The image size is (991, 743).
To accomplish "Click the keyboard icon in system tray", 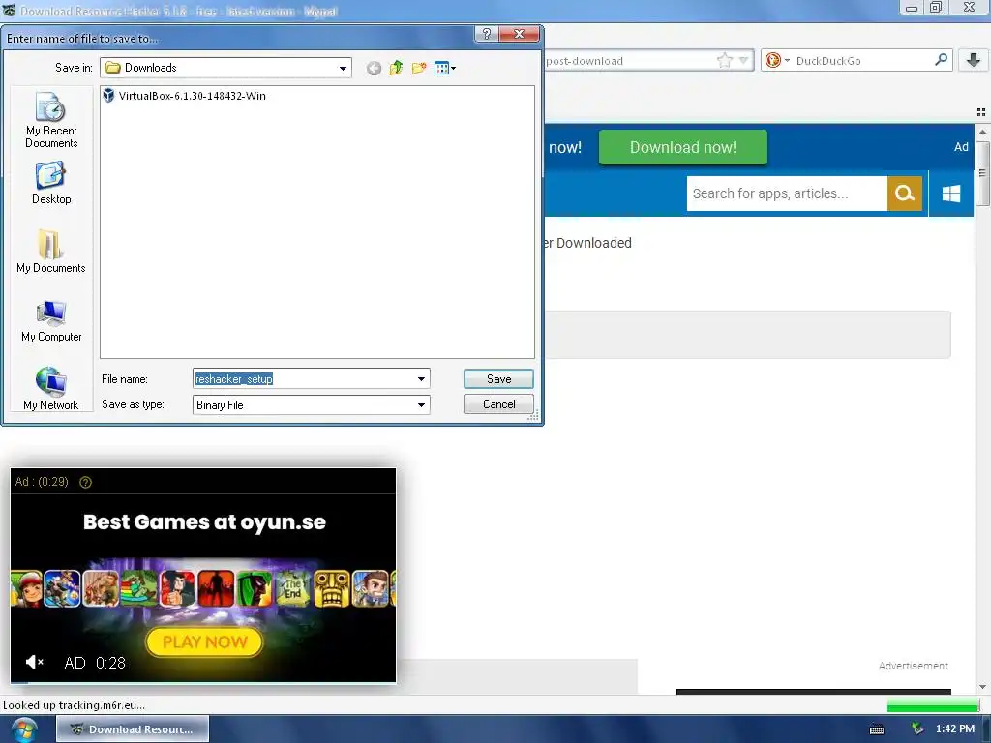I will click(x=877, y=729).
